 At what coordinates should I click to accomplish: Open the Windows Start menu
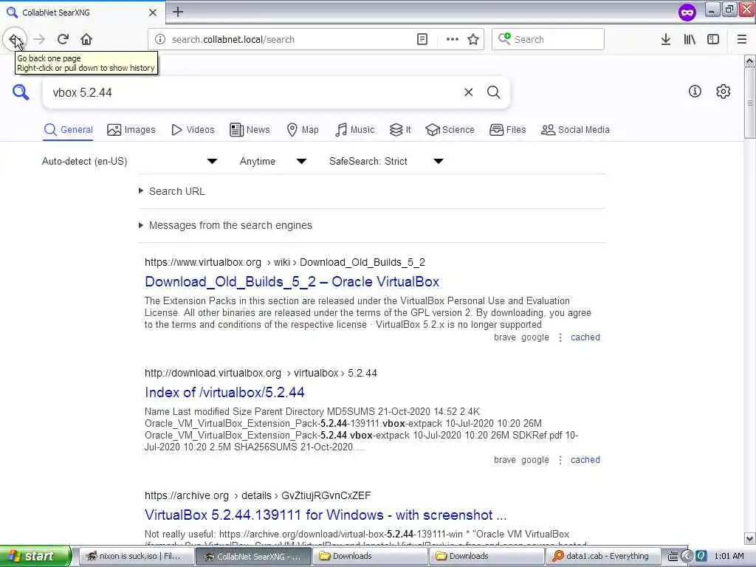pyautogui.click(x=35, y=556)
